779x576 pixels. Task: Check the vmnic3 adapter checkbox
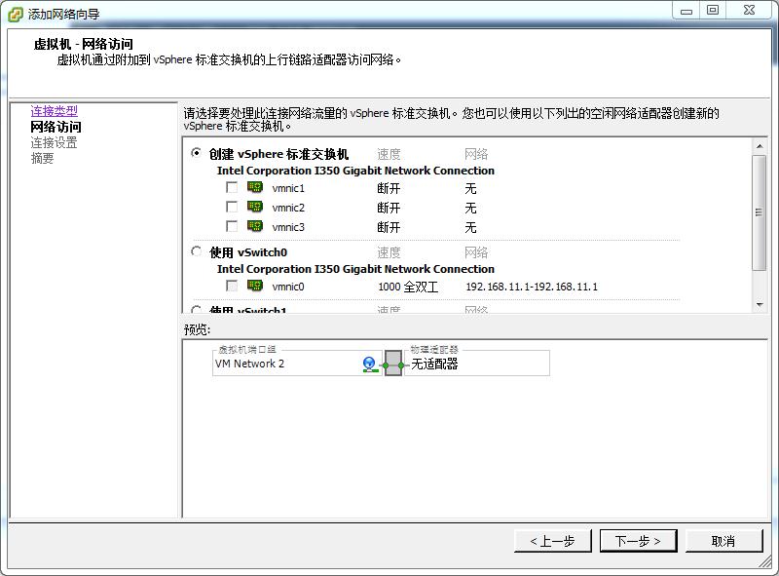pos(232,226)
